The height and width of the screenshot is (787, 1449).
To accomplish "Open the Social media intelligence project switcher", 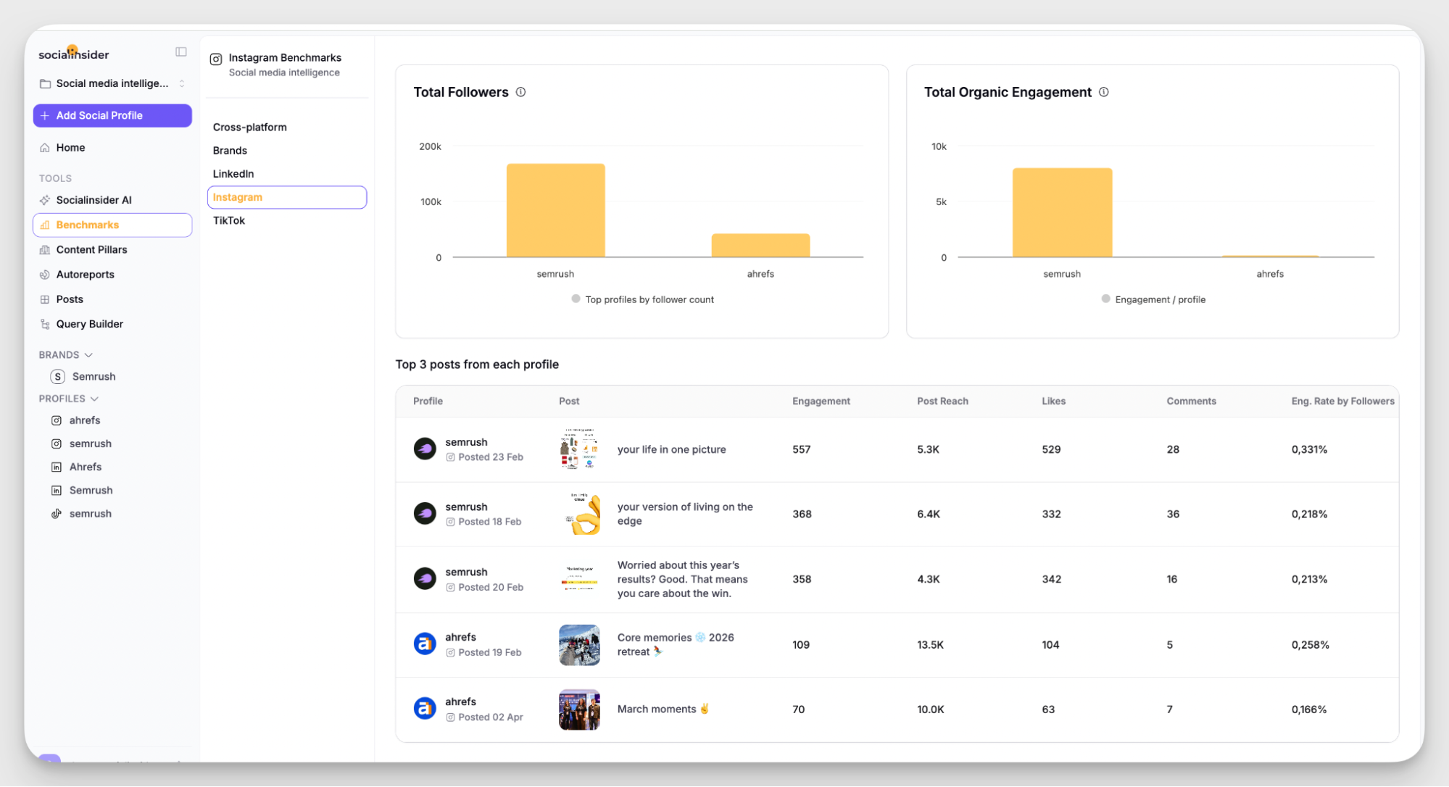I will (x=112, y=84).
